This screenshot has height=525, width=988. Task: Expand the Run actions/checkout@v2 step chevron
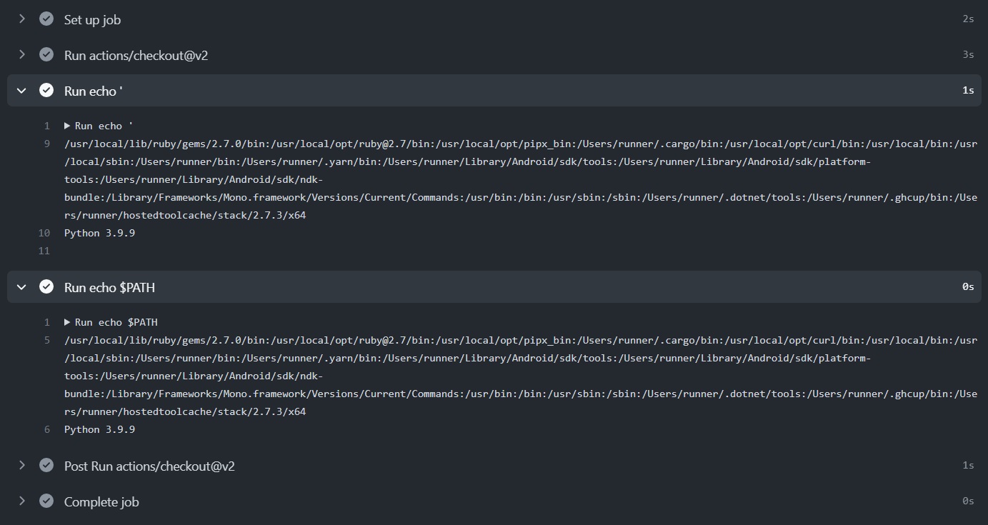pyautogui.click(x=21, y=55)
